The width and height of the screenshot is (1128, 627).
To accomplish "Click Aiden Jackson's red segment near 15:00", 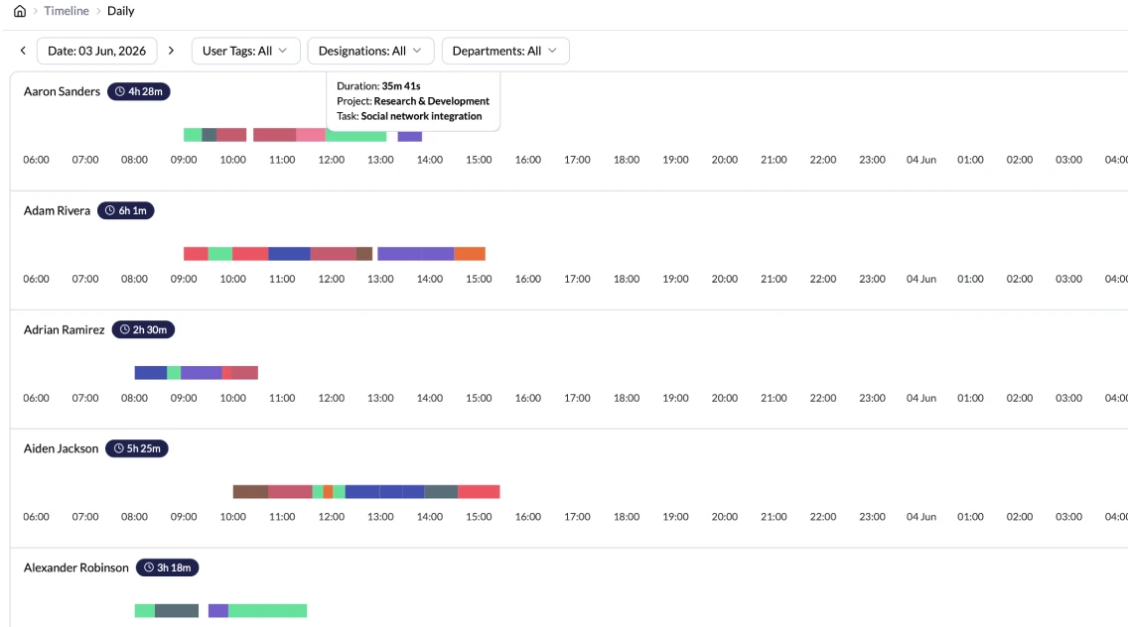I will 480,492.
